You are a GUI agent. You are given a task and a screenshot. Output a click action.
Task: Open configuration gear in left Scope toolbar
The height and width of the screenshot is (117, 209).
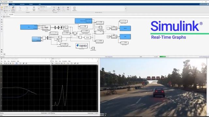click(x=1, y=63)
